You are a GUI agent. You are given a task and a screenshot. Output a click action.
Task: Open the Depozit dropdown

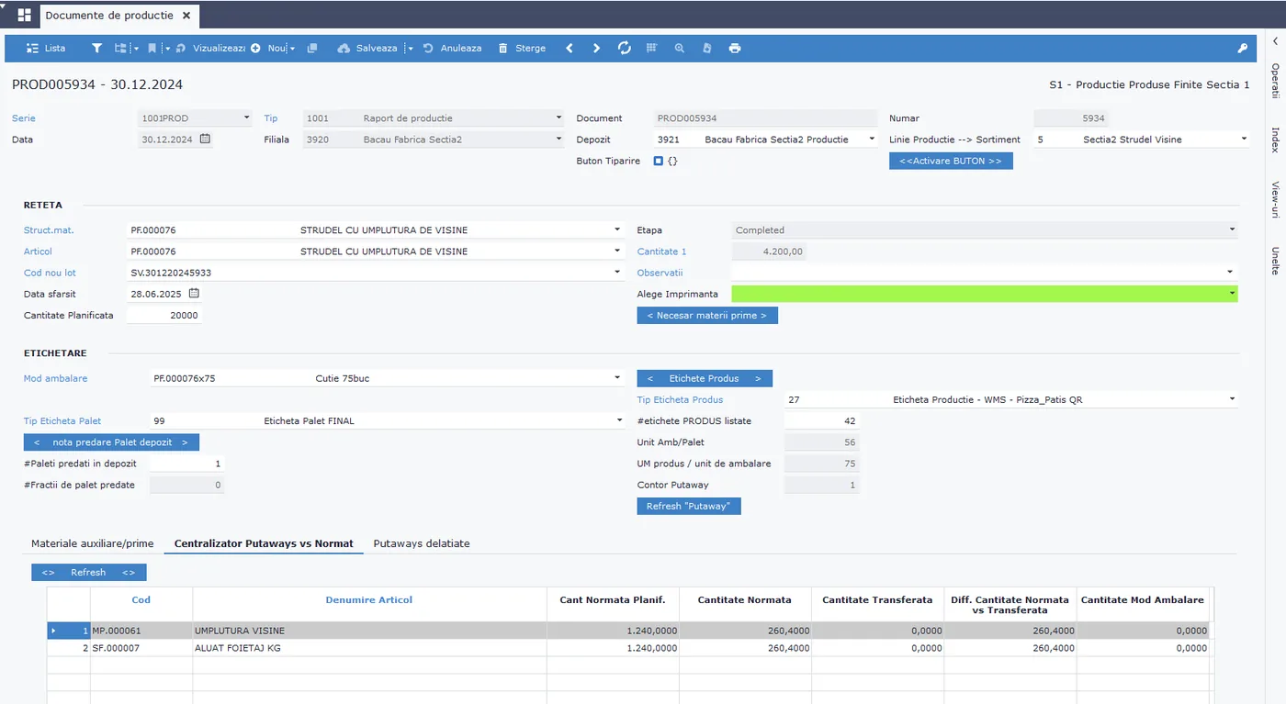point(872,140)
